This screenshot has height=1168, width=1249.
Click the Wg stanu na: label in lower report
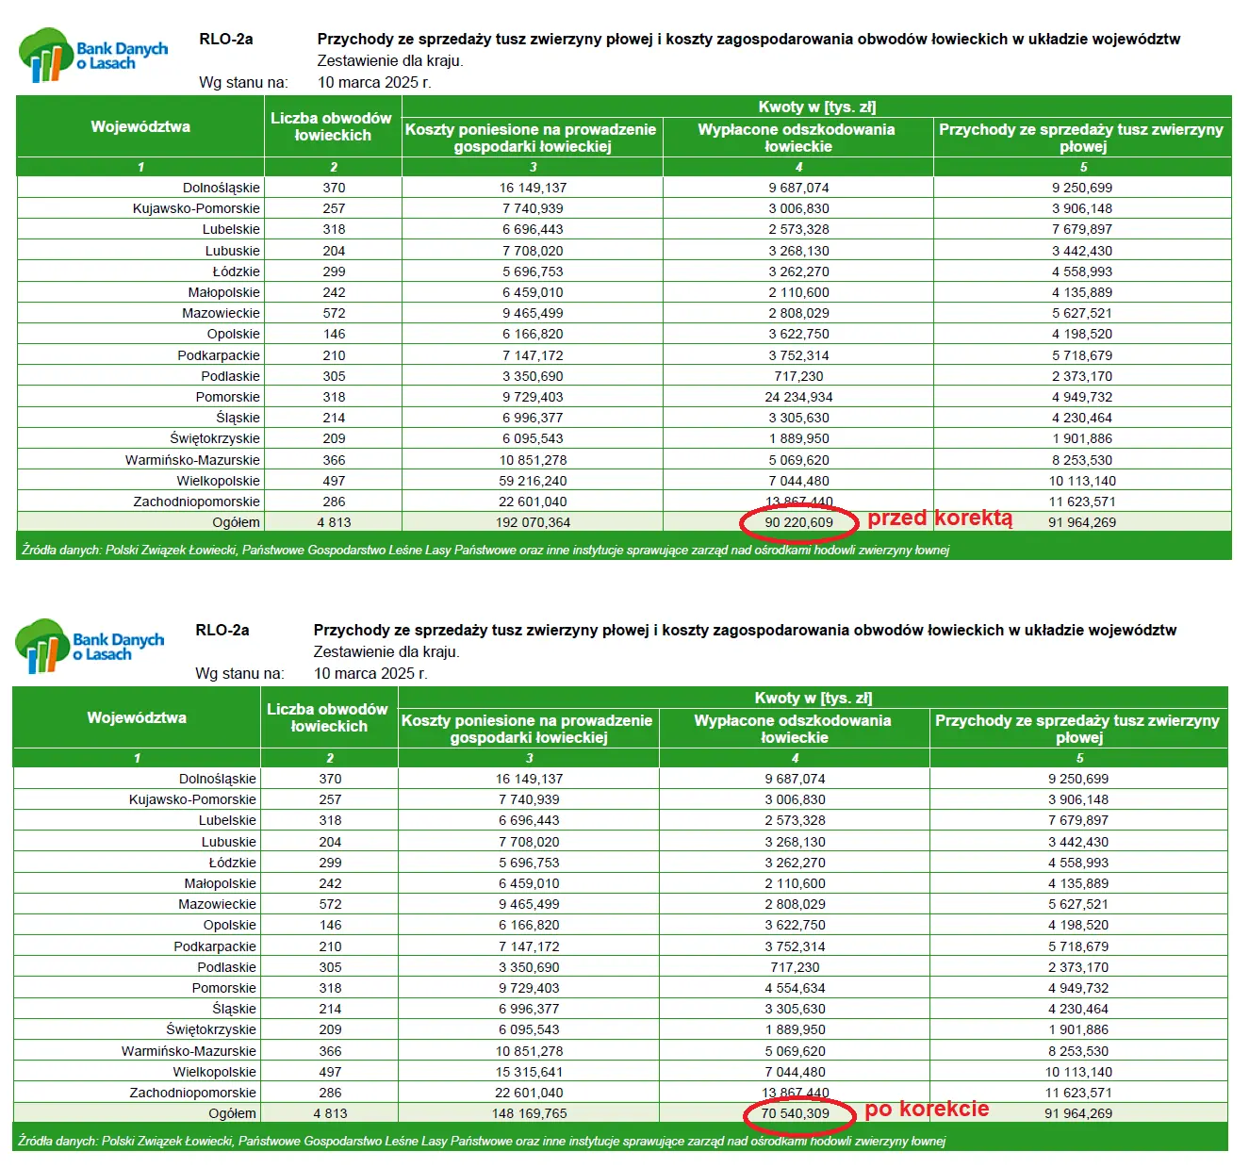pos(239,673)
